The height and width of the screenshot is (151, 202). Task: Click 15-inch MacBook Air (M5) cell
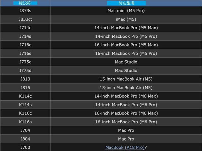[x=126, y=79]
